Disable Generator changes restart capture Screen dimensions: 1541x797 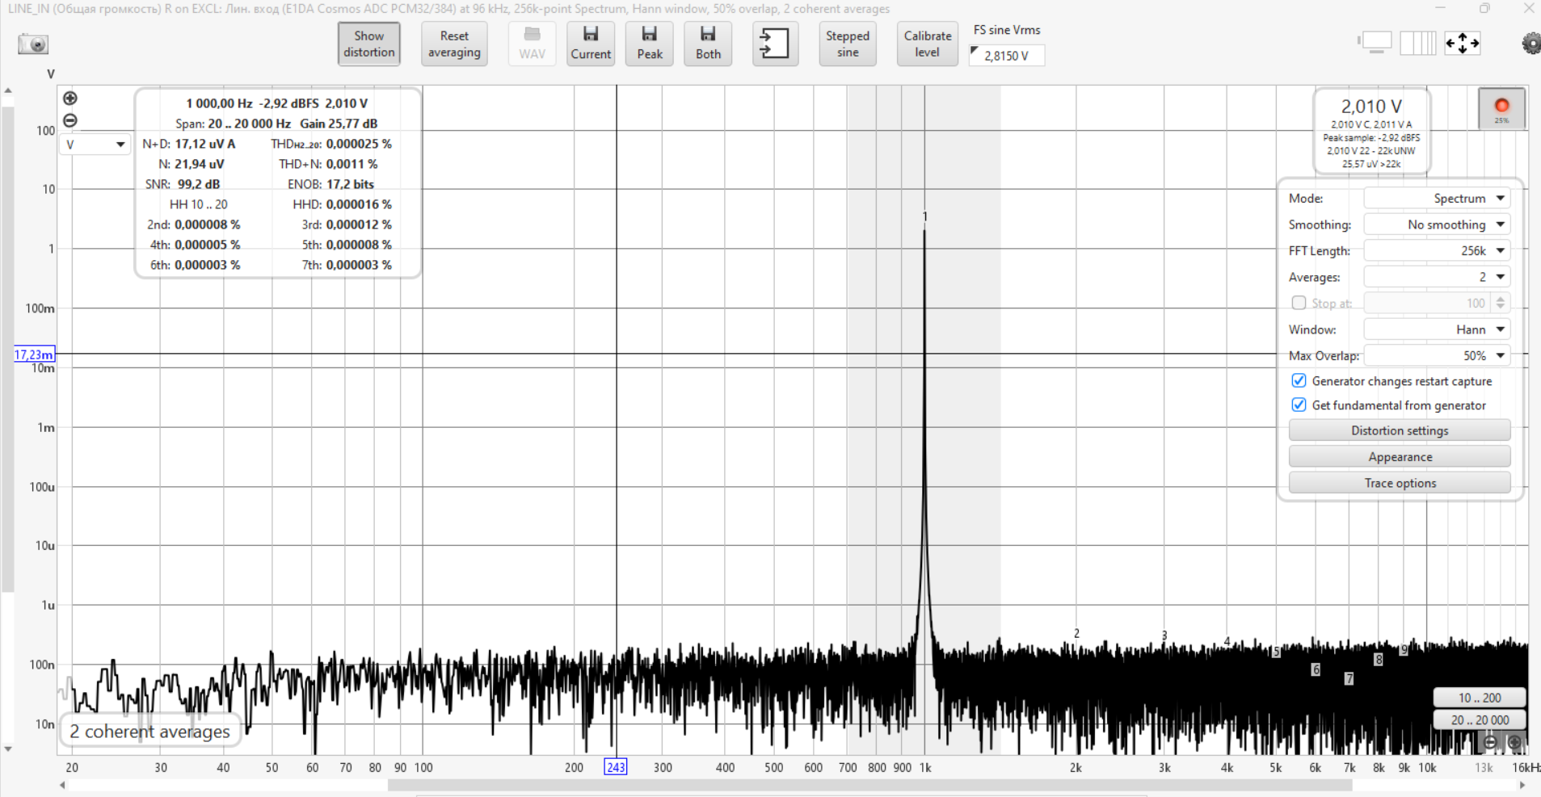pos(1299,381)
